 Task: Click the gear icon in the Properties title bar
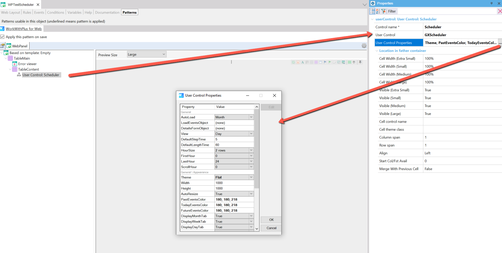pos(373,3)
